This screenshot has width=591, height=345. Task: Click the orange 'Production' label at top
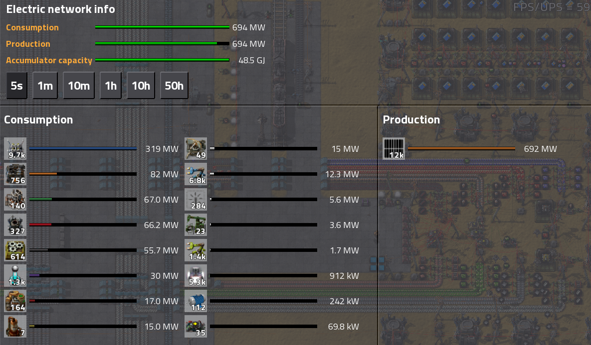28,44
